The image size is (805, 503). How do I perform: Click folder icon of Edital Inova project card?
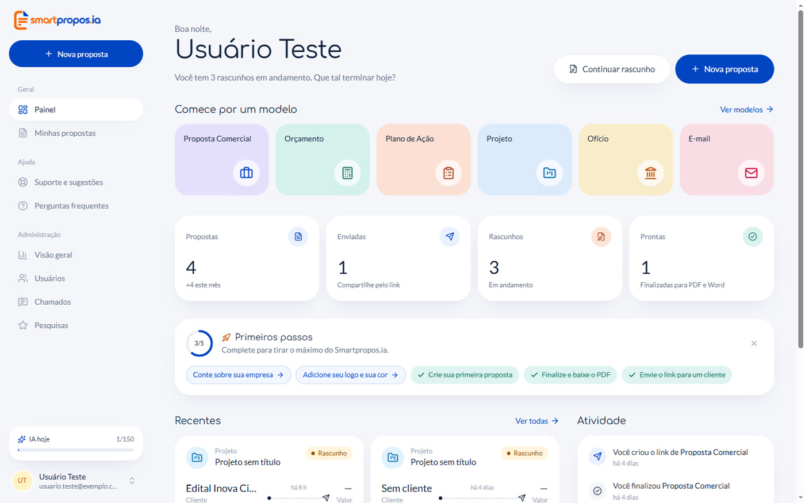[197, 458]
